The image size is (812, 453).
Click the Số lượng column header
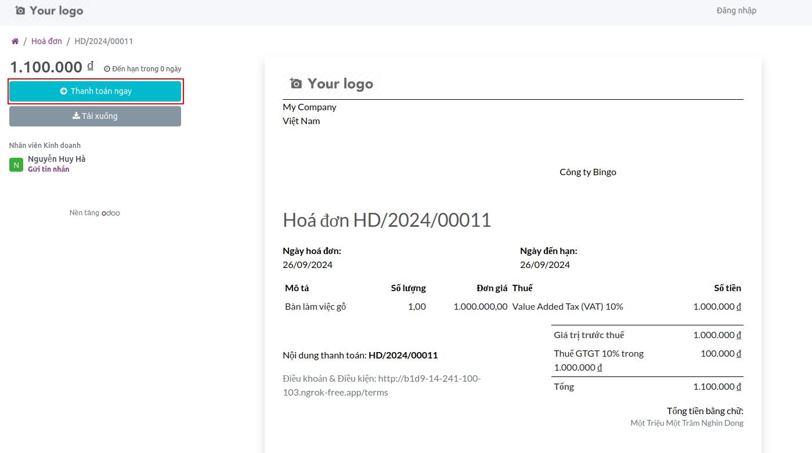409,288
